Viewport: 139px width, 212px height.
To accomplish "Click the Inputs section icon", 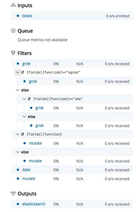I will (x=13, y=5).
